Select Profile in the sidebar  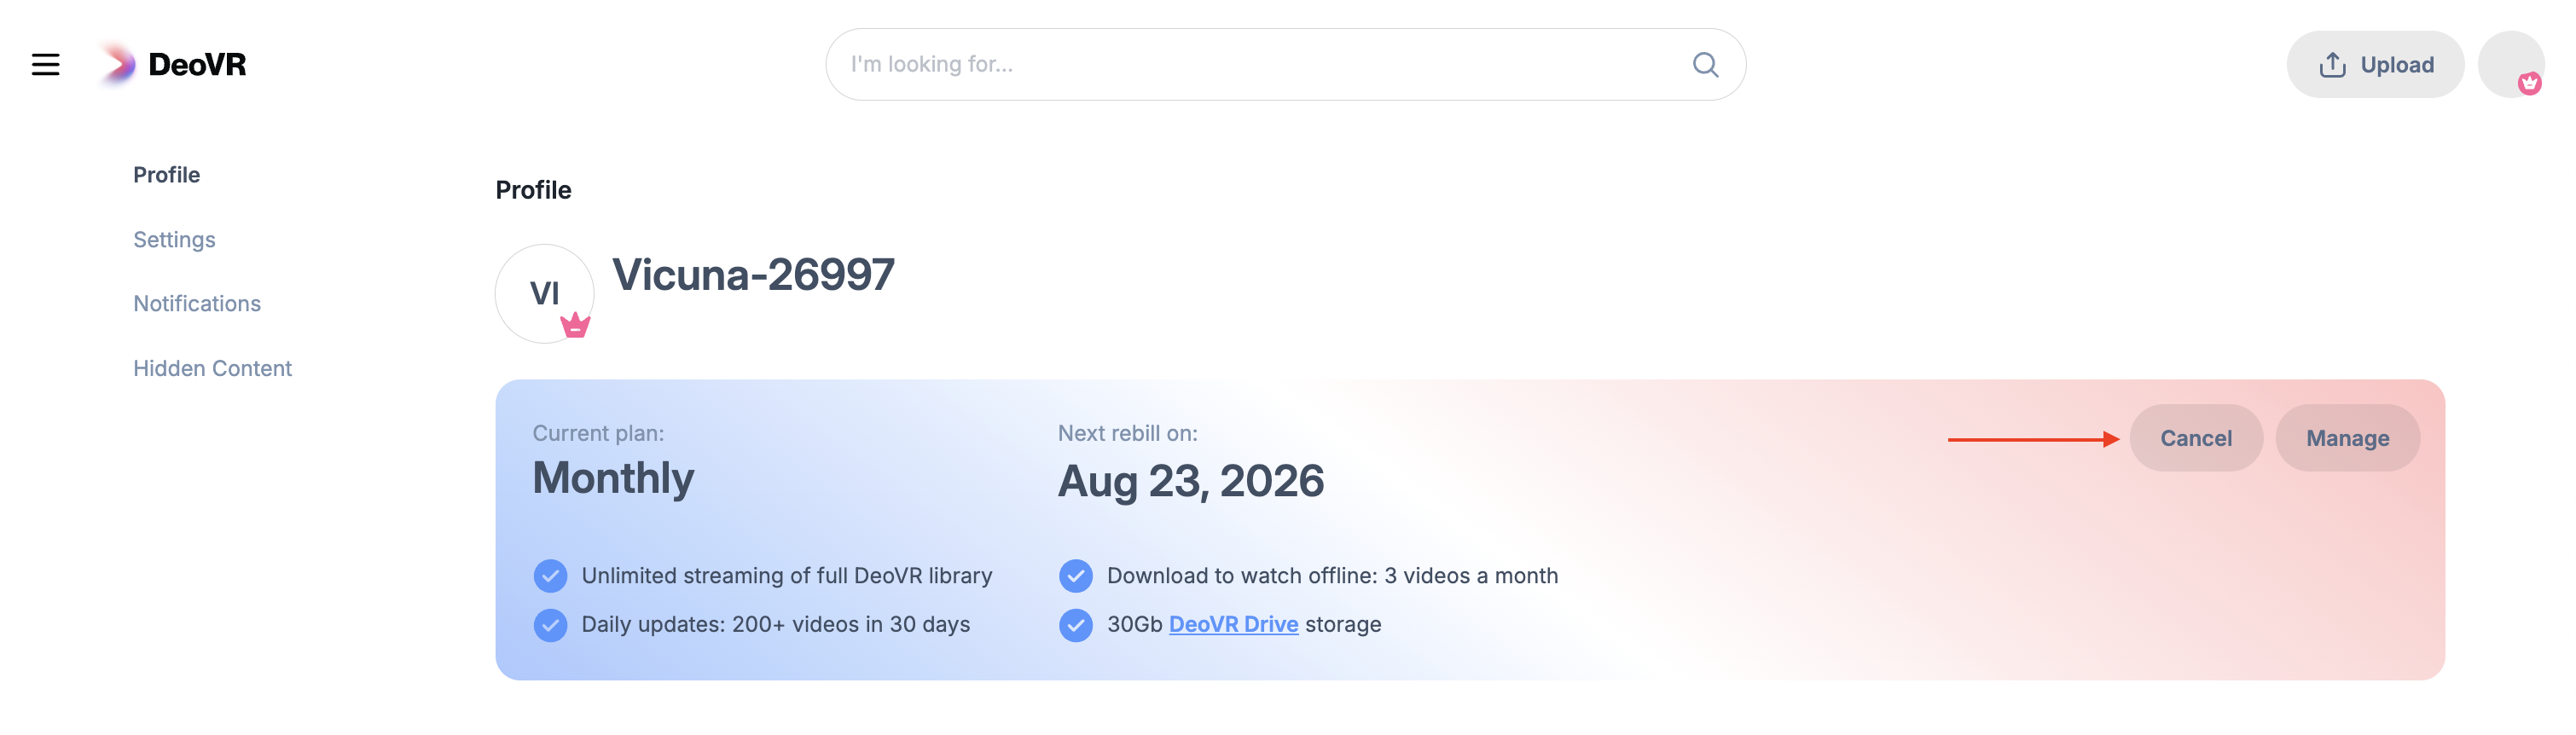(x=167, y=175)
